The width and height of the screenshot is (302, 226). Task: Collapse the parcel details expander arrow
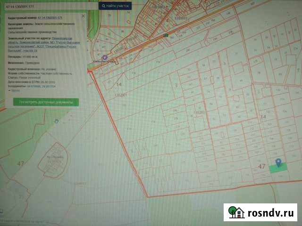pyautogui.click(x=11, y=91)
